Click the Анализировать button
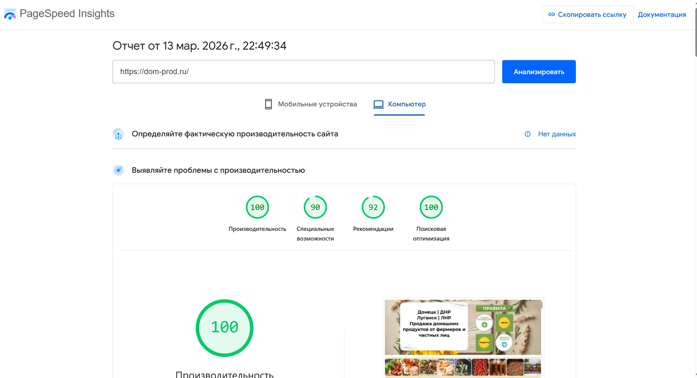The image size is (697, 378). pos(539,72)
